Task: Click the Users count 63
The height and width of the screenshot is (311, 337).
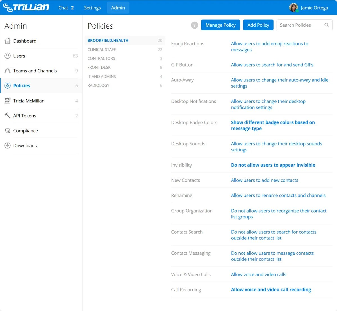Action: (75, 56)
